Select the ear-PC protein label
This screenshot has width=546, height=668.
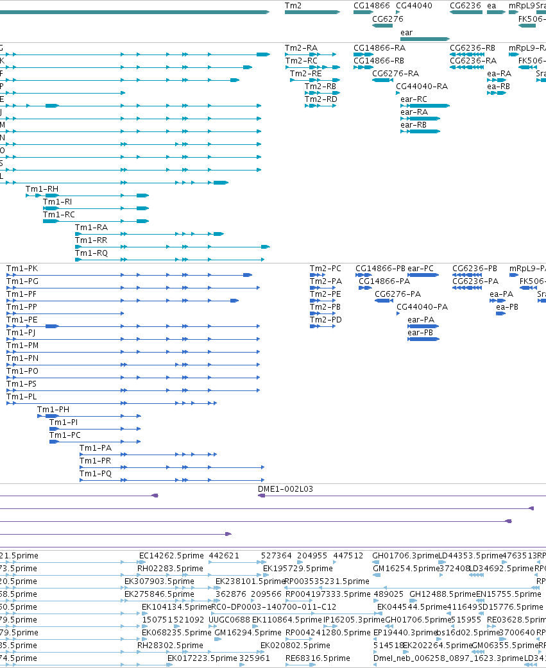tap(420, 269)
